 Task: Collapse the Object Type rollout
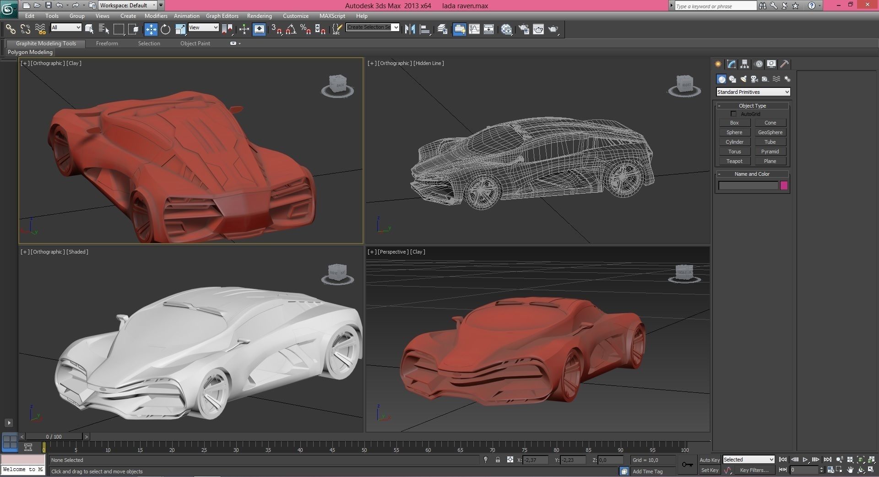(752, 106)
